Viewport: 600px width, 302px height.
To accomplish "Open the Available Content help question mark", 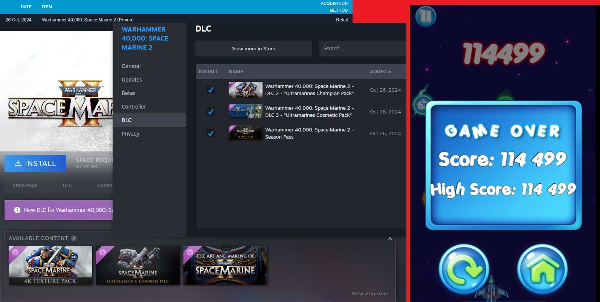I will [x=74, y=238].
